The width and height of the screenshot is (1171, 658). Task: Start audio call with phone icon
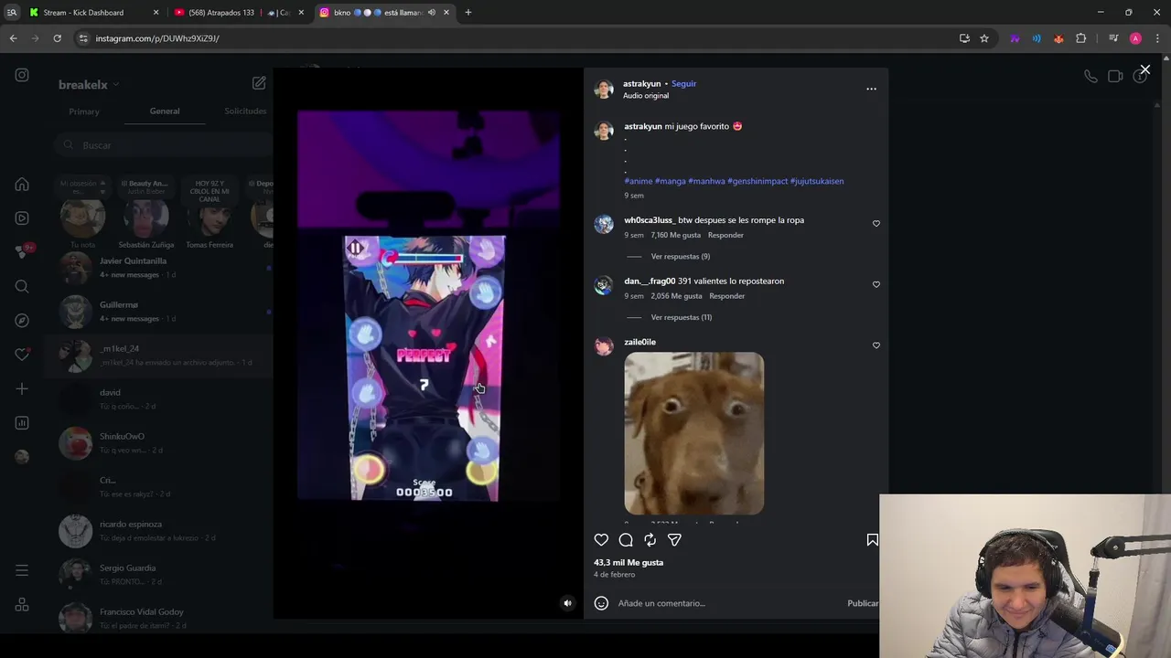[x=1090, y=77]
